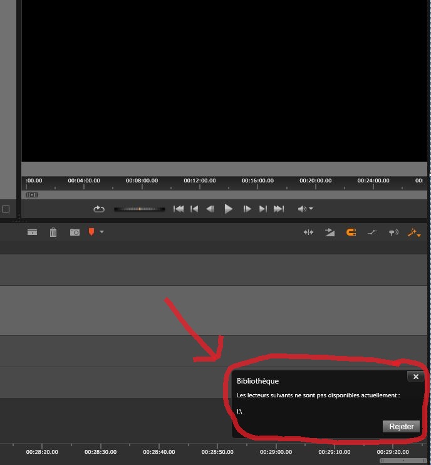Jump to the start of the movie

tap(179, 209)
